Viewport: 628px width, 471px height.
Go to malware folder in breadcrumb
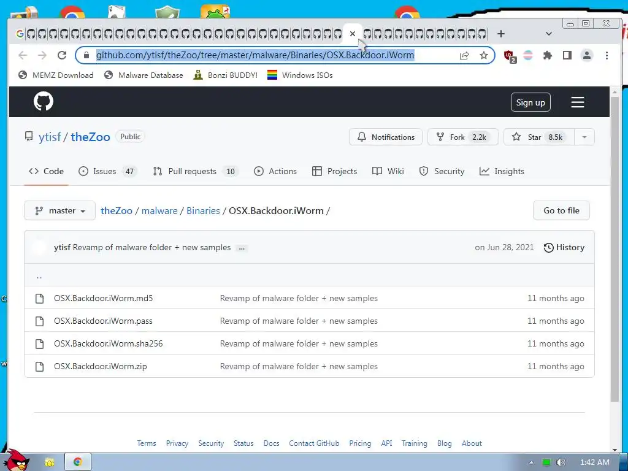click(x=159, y=211)
